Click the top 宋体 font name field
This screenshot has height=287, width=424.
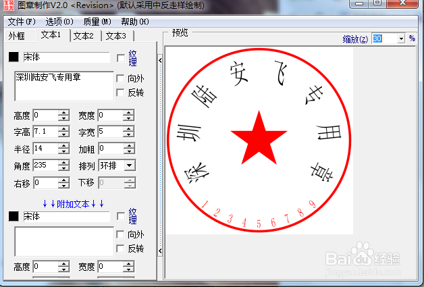[67, 57]
